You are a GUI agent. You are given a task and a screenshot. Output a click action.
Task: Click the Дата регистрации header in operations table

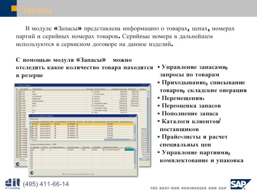pos(75,147)
